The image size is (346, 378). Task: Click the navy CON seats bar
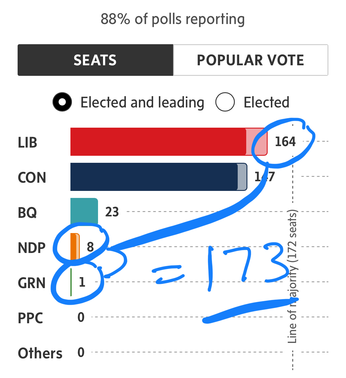coord(153,177)
